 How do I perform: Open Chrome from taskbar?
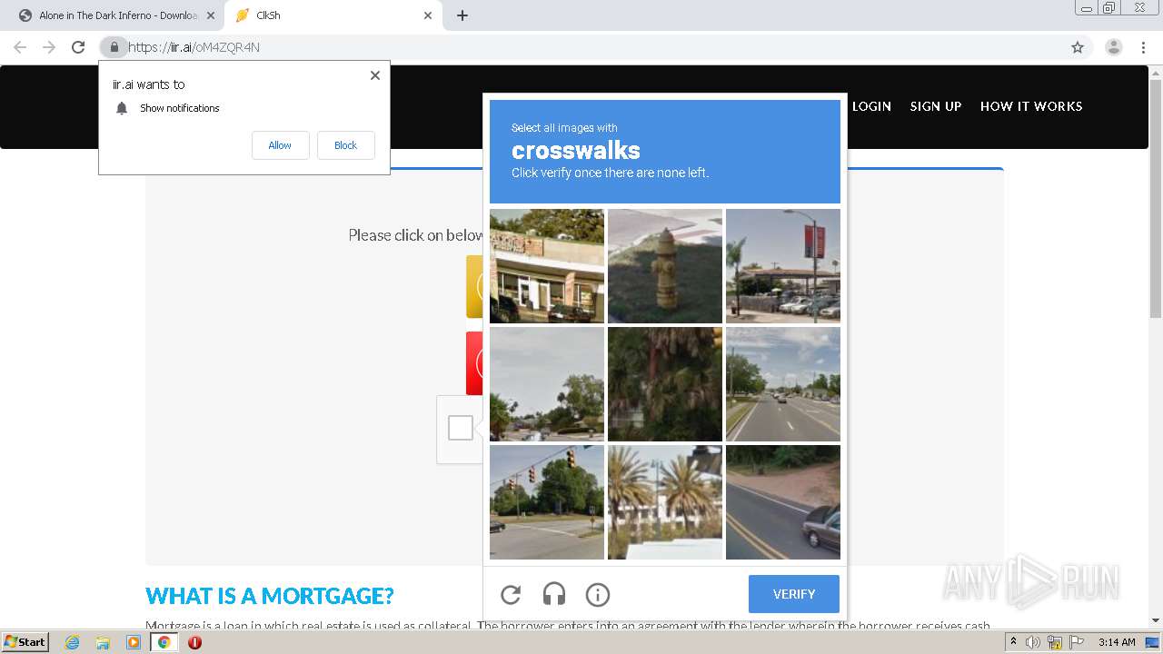click(x=164, y=642)
